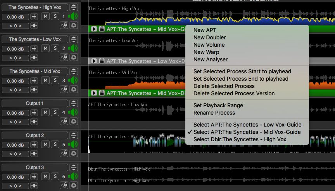This screenshot has height=191, width=335.
Task: Click the Low Vox track name button
Action: coord(35,39)
